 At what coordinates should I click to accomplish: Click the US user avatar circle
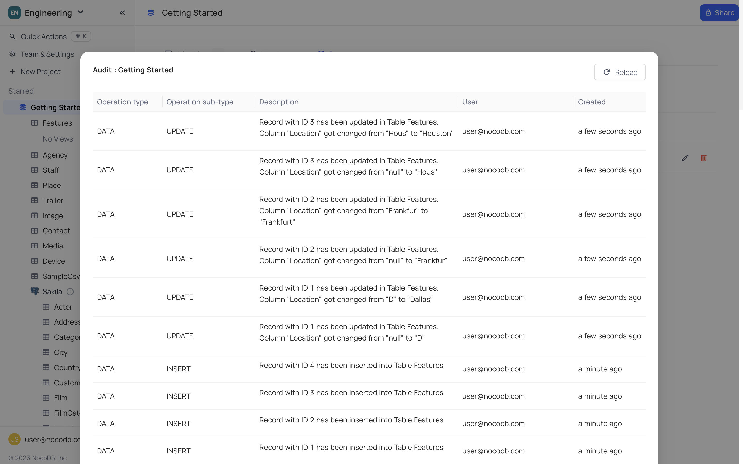[14, 439]
